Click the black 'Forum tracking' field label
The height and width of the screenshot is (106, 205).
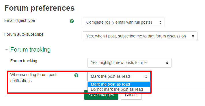tap(24, 61)
